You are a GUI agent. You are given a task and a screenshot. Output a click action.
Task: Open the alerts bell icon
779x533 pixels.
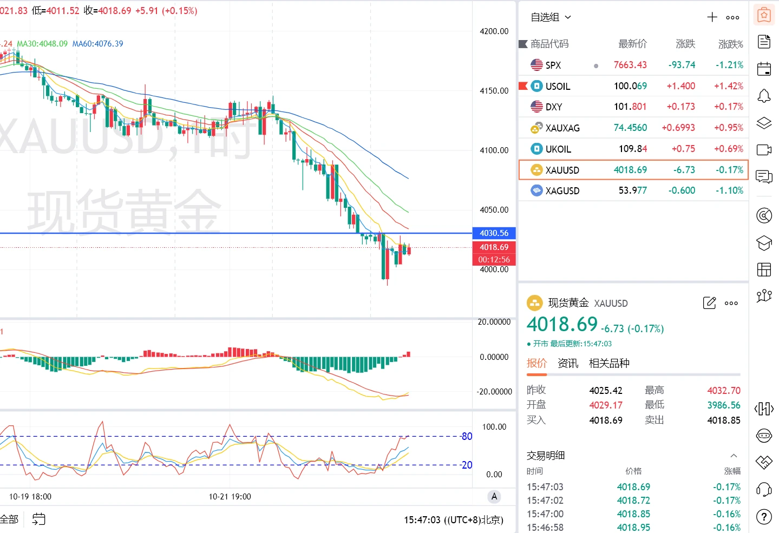point(764,96)
